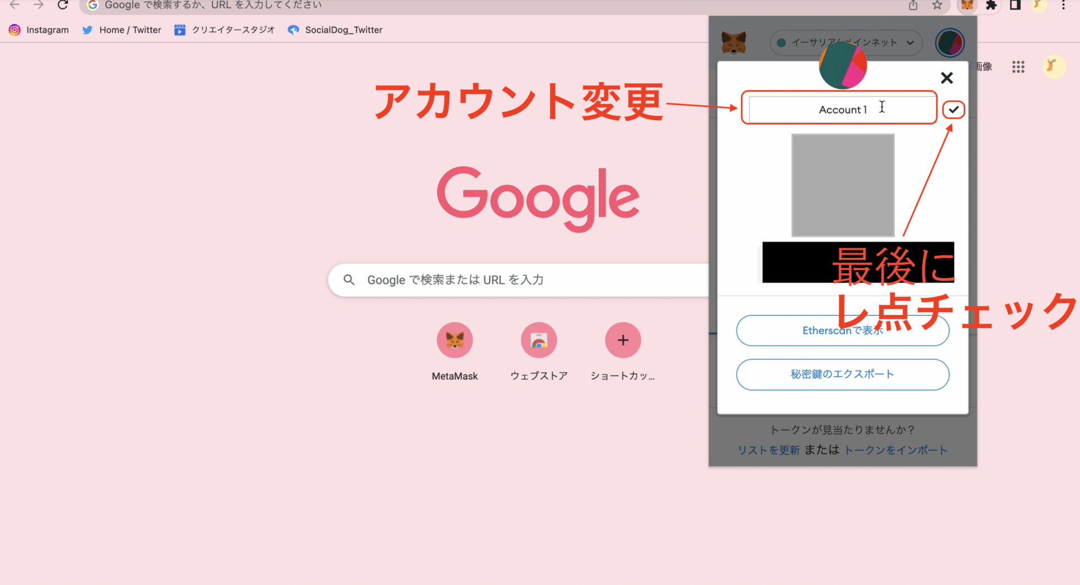Confirm the account name with the checkmark
Viewport: 1080px width, 585px height.
953,110
